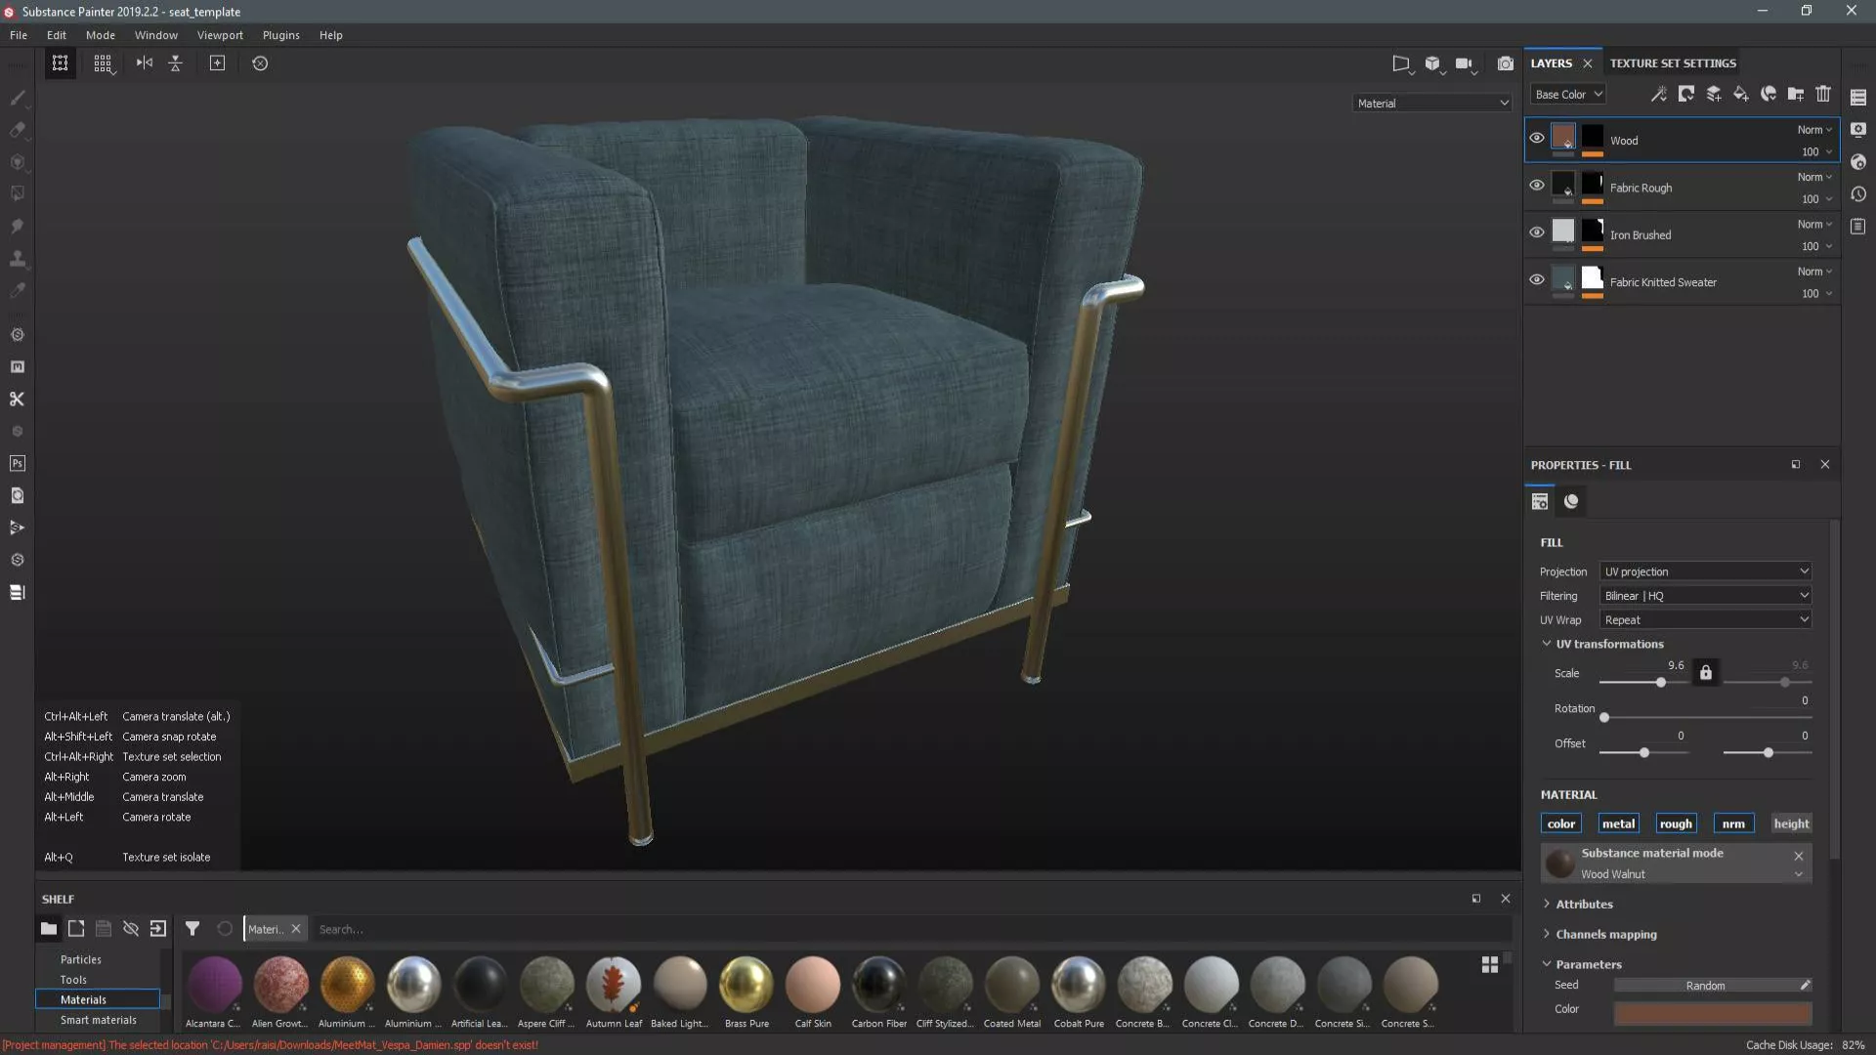
Task: Hide the Iron Brushed layer
Action: (x=1537, y=232)
